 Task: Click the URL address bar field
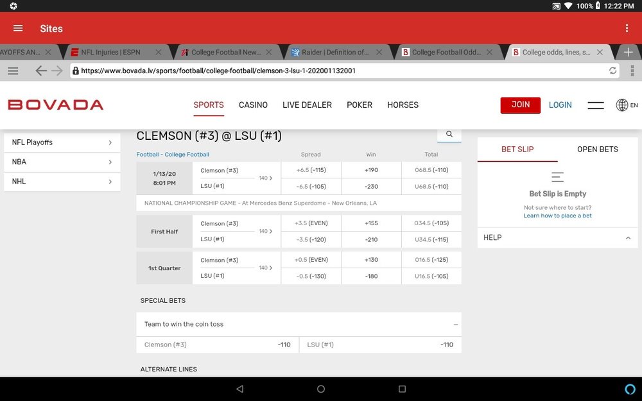344,71
